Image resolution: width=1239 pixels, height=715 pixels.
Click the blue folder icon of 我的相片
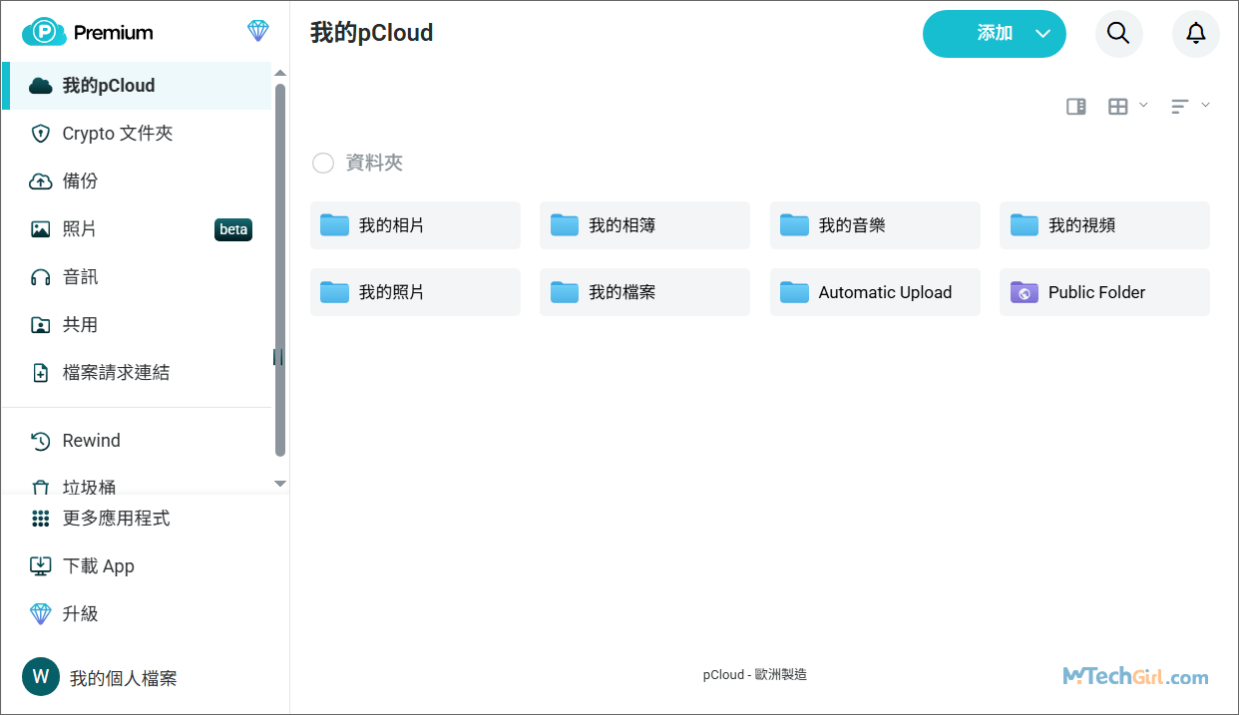(x=334, y=225)
